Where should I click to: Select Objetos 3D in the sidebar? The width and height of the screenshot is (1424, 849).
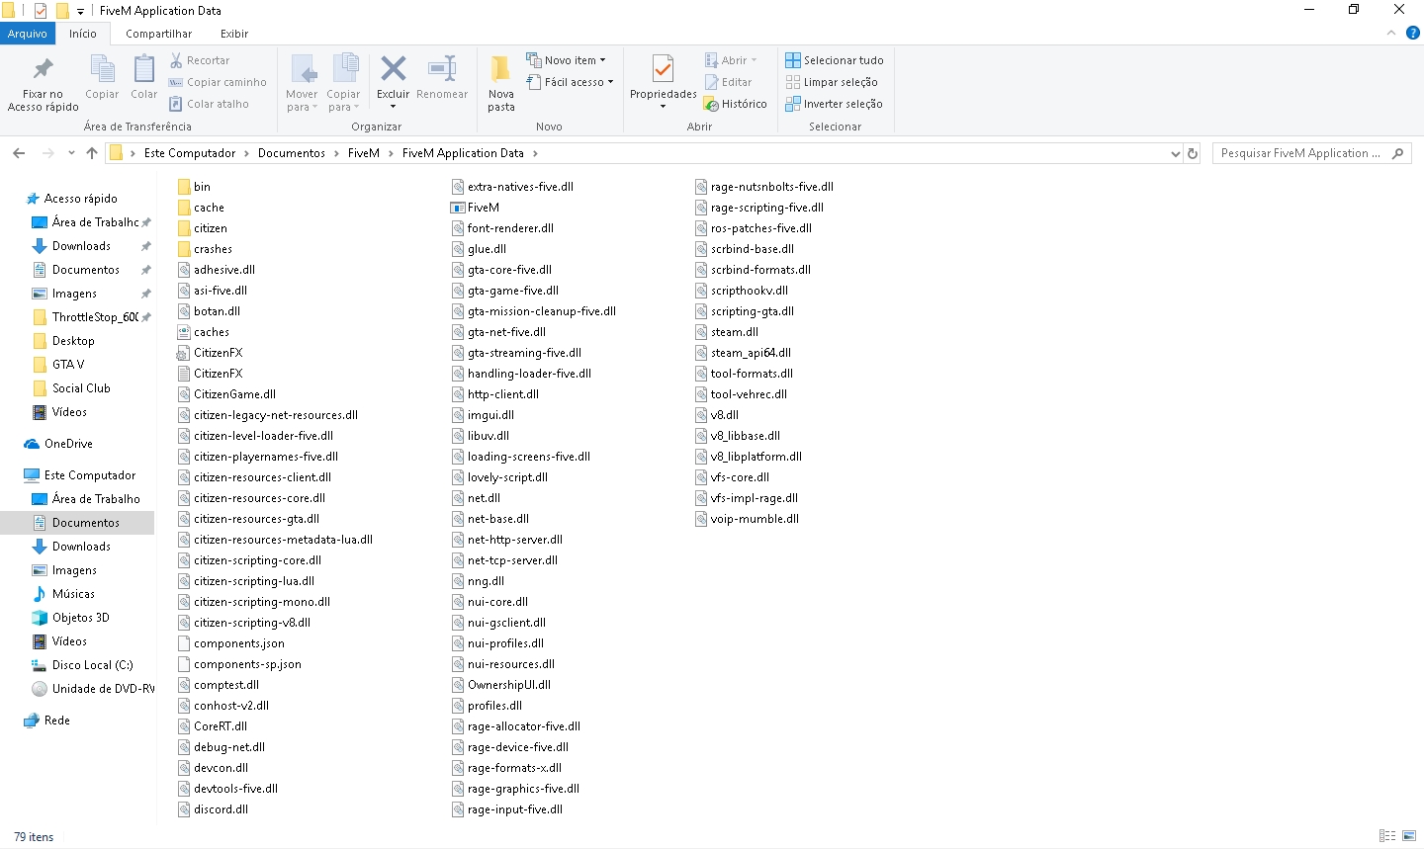pyautogui.click(x=81, y=618)
